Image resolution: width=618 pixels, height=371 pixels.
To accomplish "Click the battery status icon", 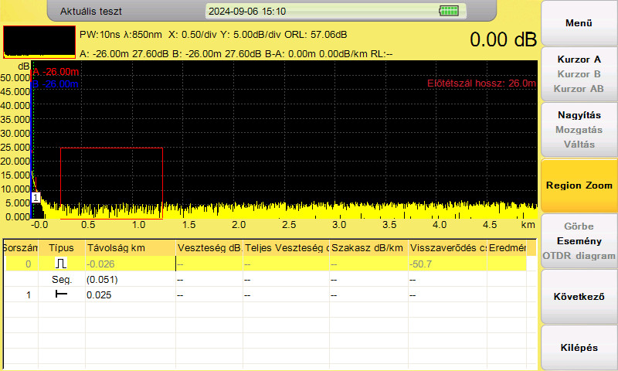I will pyautogui.click(x=449, y=11).
